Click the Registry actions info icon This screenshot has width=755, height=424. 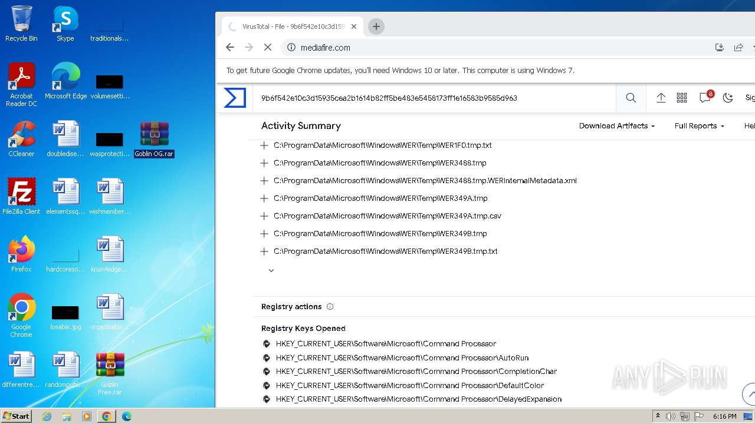pyautogui.click(x=330, y=306)
